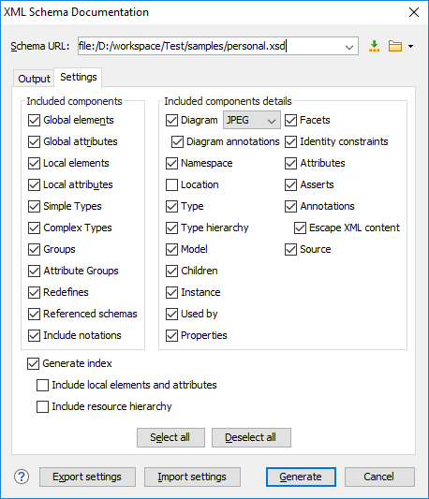
Task: Uncheck the Global elements checkbox
Action: (34, 120)
